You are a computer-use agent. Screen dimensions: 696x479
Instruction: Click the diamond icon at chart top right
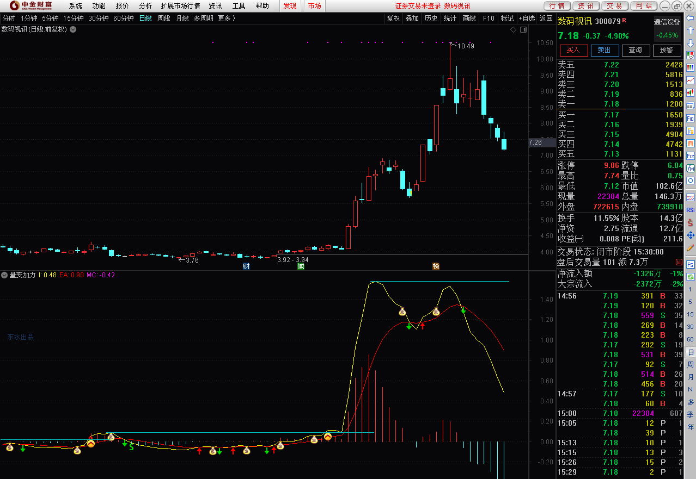click(x=513, y=30)
